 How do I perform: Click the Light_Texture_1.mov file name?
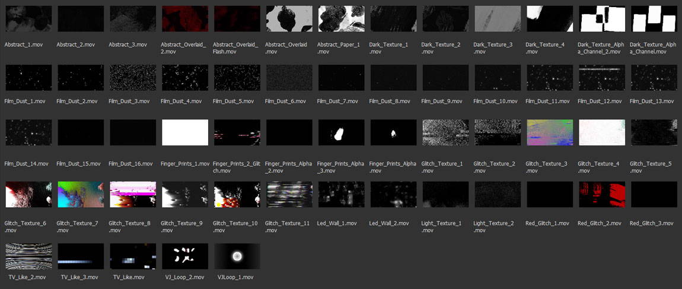tap(441, 227)
